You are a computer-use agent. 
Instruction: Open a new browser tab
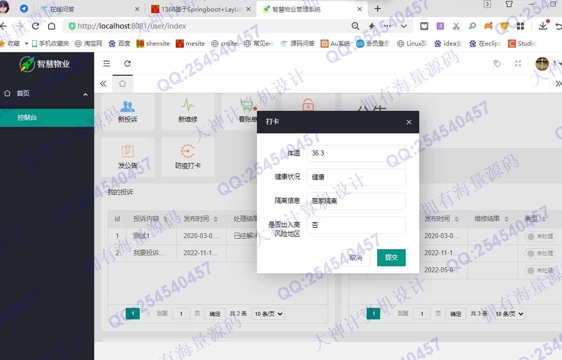[377, 9]
